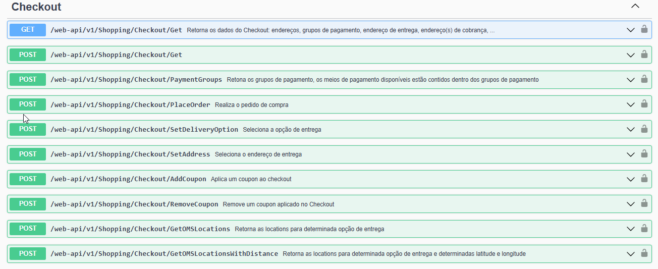Image resolution: width=658 pixels, height=269 pixels.
Task: Click the SetDeliveryOption authorization lock icon
Action: coord(644,128)
